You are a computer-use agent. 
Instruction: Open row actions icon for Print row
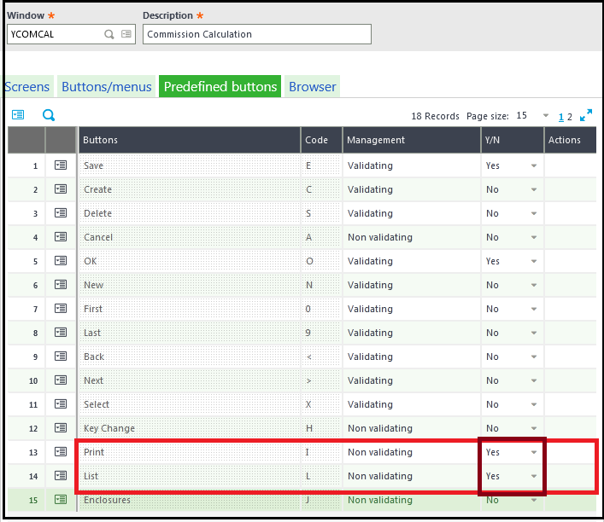(x=61, y=451)
